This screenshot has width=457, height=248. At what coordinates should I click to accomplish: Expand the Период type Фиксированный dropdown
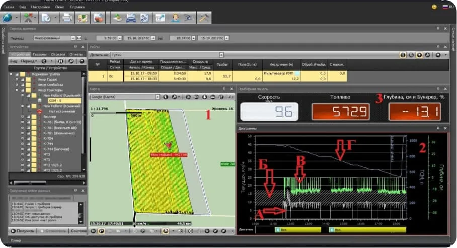(73, 38)
